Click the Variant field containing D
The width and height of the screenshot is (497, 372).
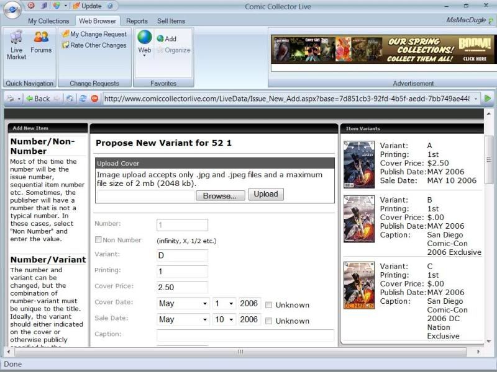point(182,255)
